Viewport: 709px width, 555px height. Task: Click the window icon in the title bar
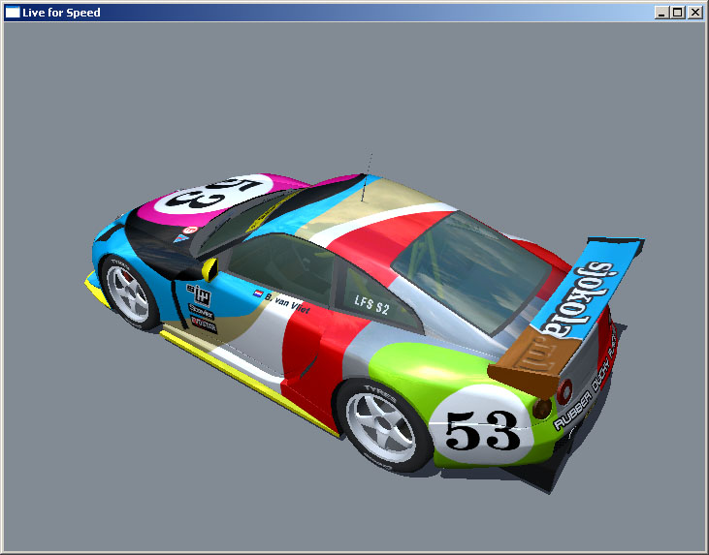(13, 13)
